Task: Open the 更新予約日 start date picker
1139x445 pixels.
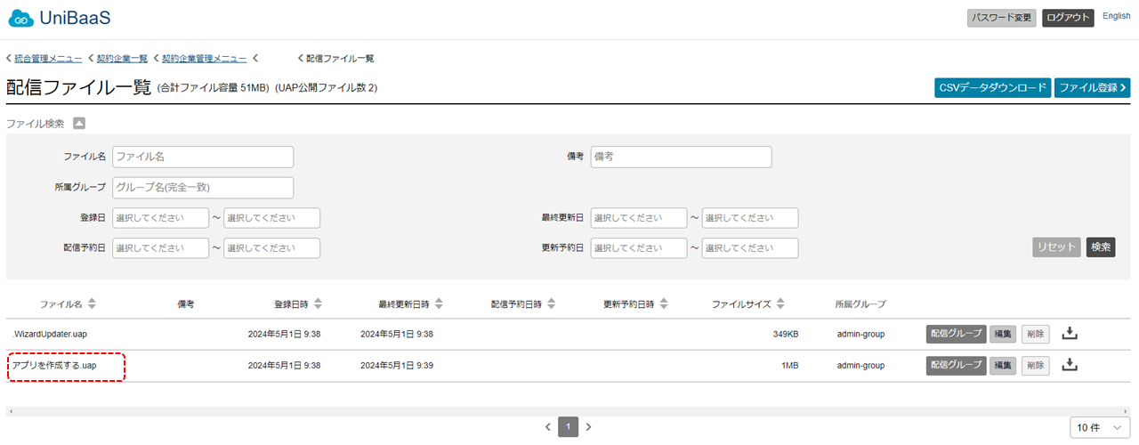Action: [x=639, y=248]
